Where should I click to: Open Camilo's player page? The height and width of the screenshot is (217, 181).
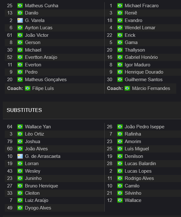[x=132, y=186]
